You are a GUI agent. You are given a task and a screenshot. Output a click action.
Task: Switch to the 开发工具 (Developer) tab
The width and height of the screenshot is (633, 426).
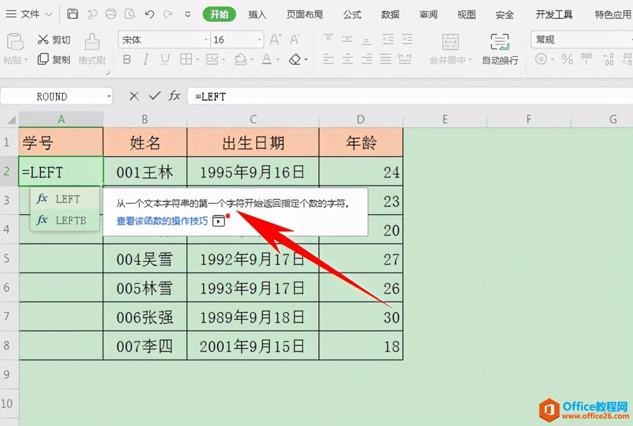click(554, 14)
